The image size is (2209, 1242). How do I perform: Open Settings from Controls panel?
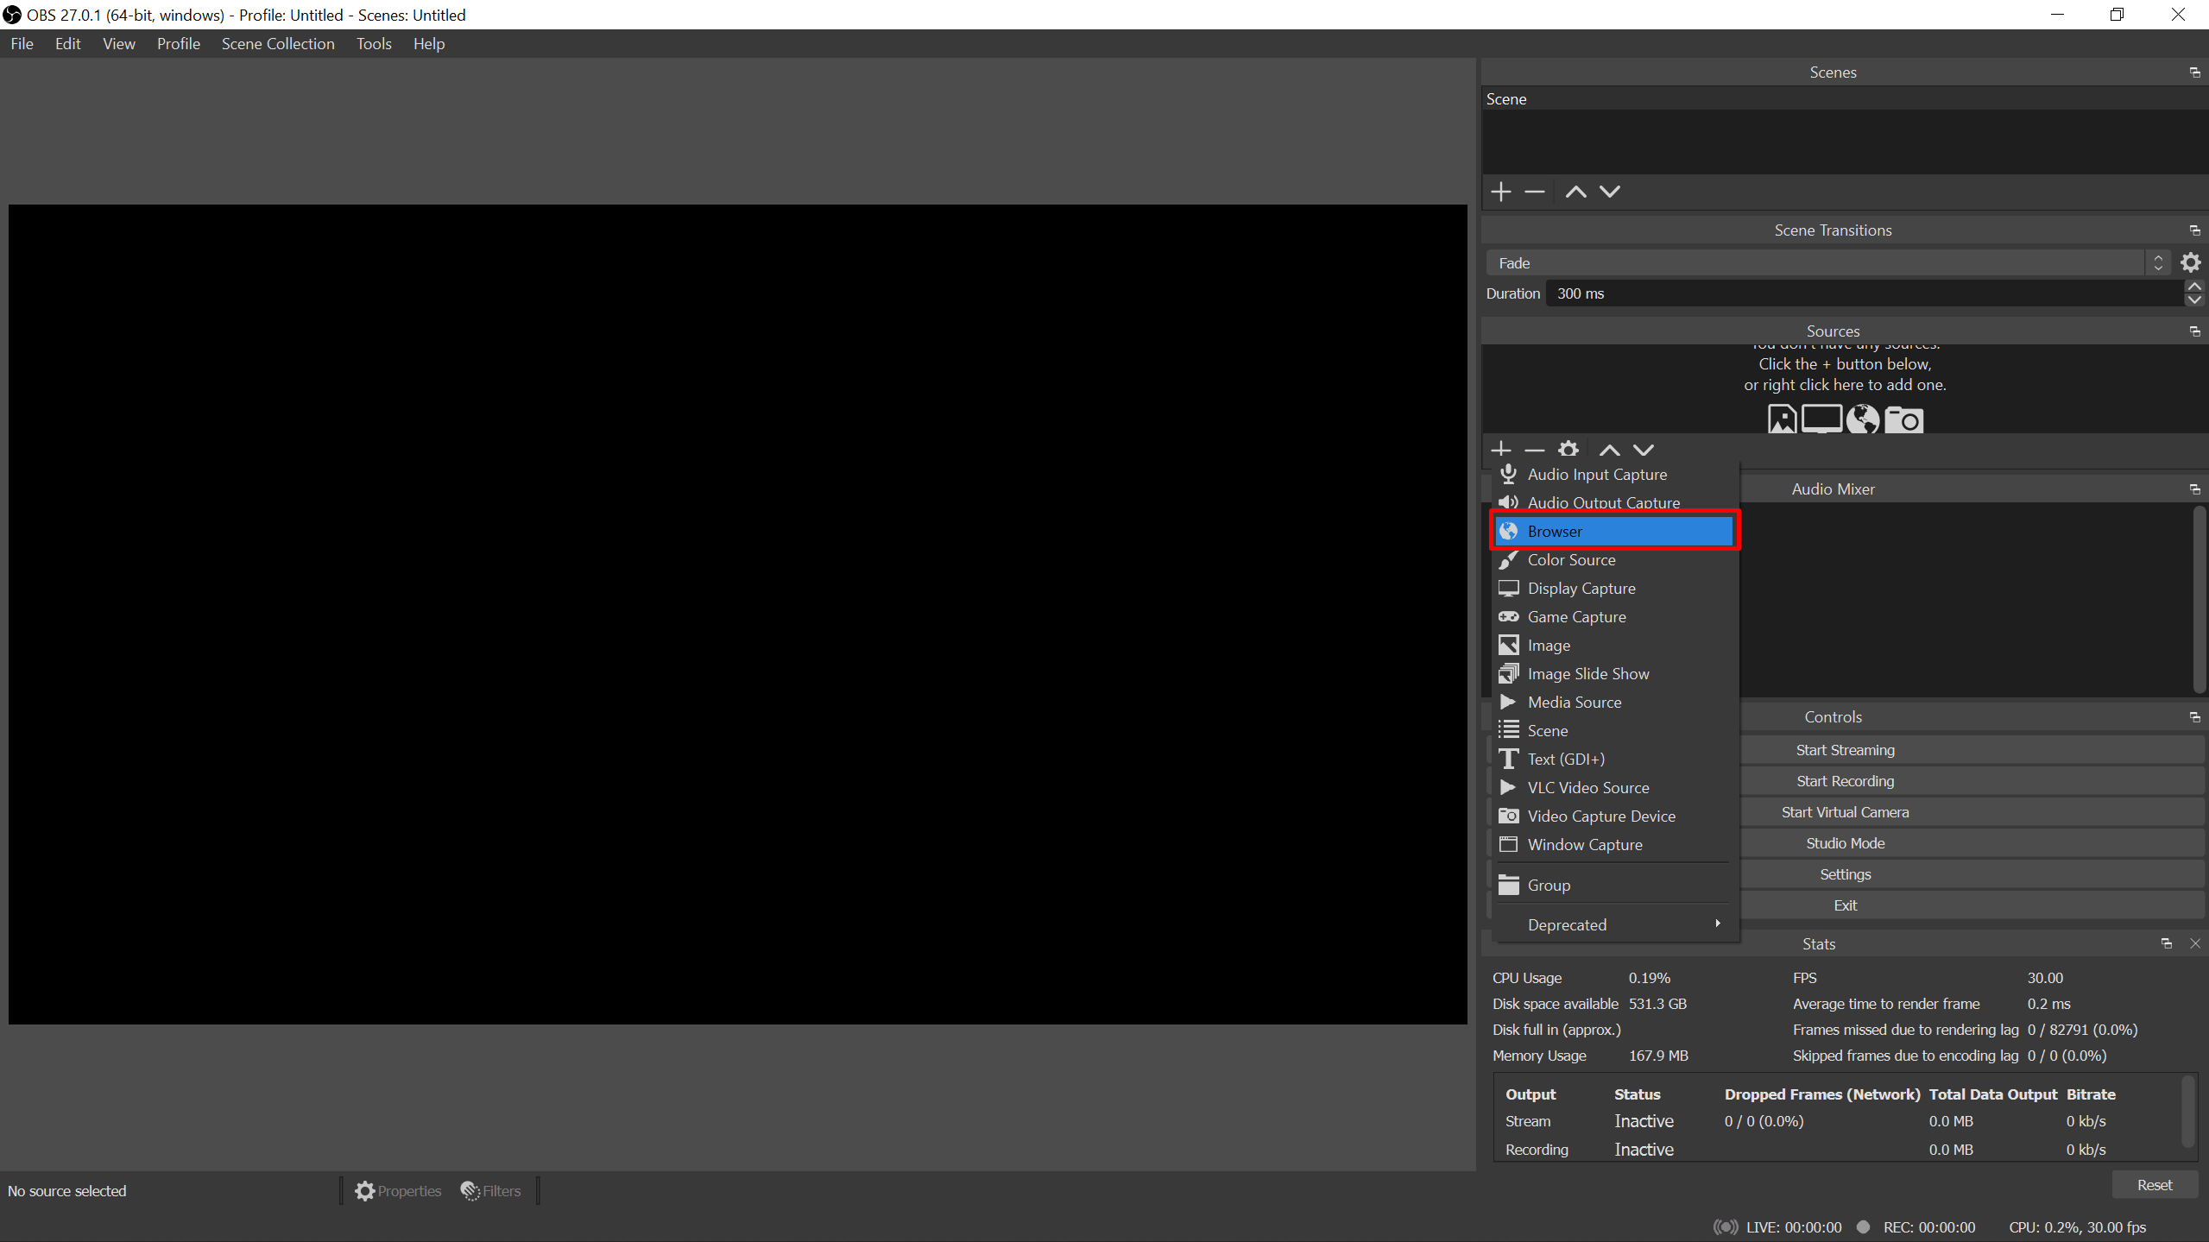click(x=1845, y=874)
